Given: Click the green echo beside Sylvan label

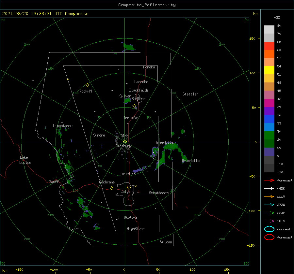Looking at the screenshot, I should click(127, 101).
